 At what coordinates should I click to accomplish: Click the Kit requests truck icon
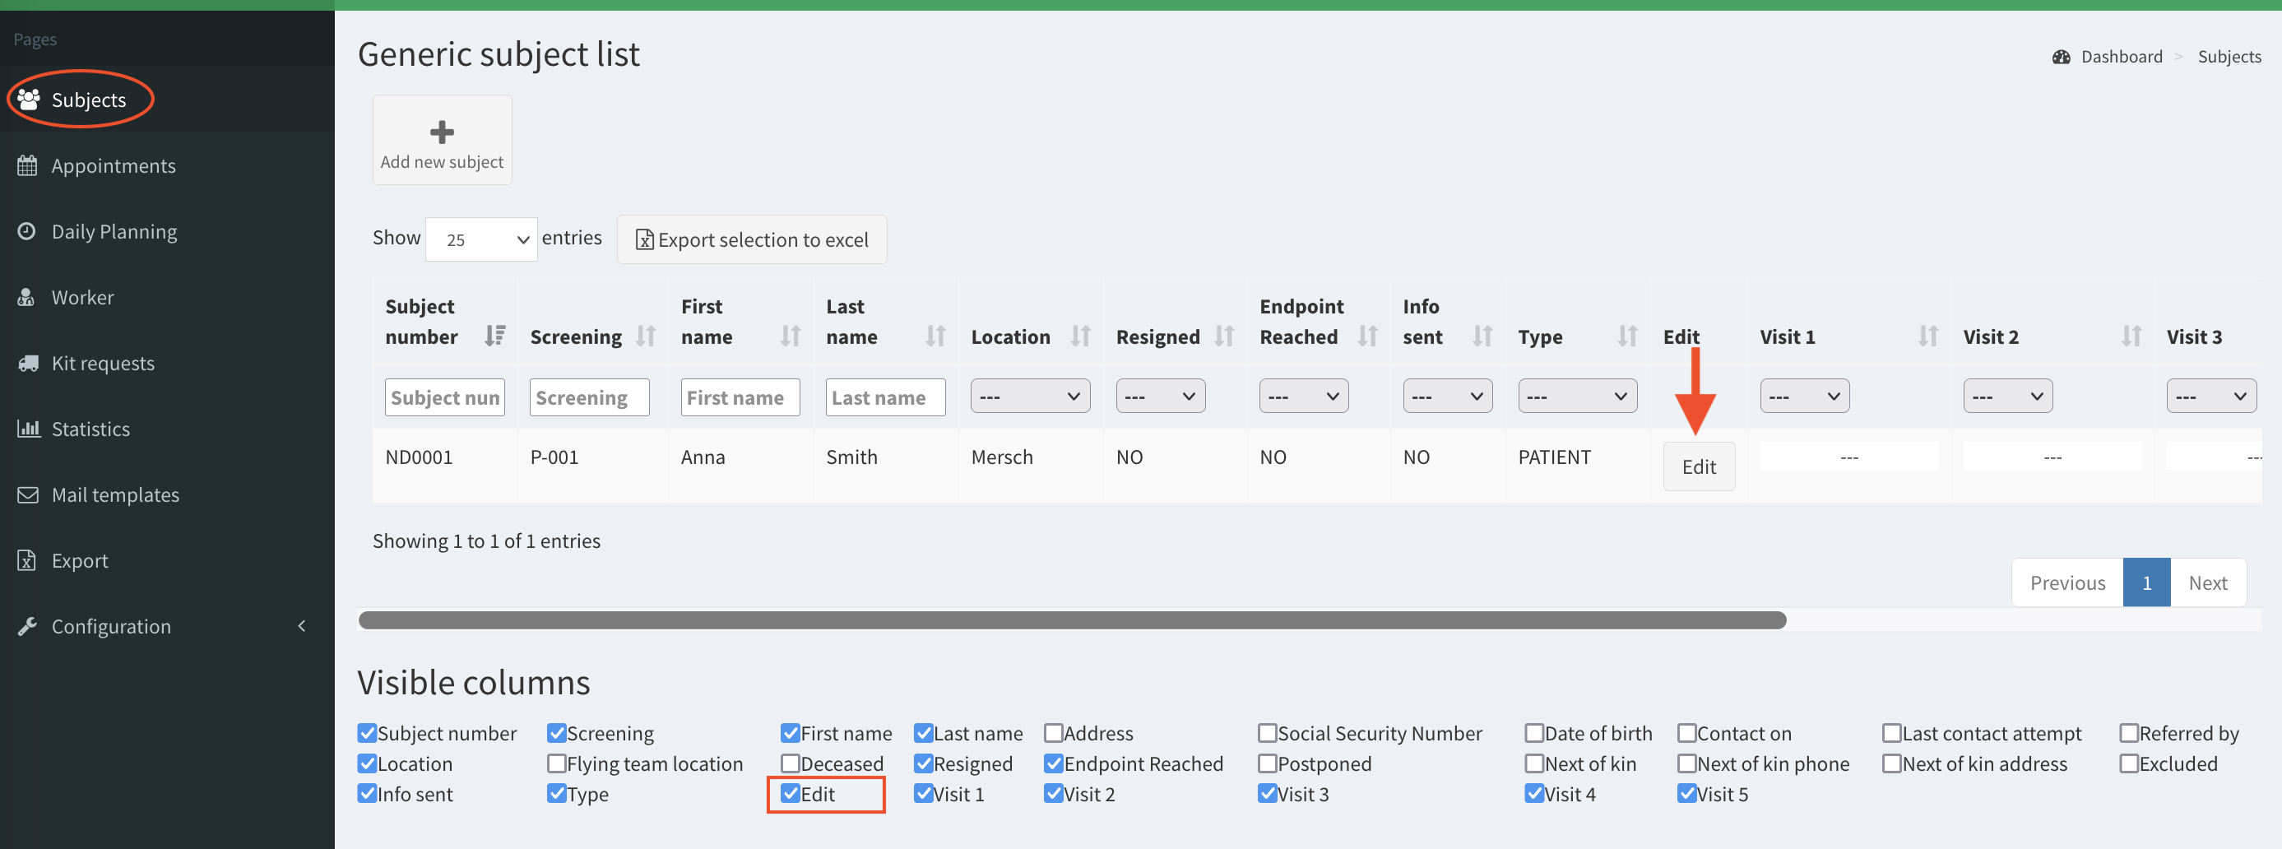[27, 364]
